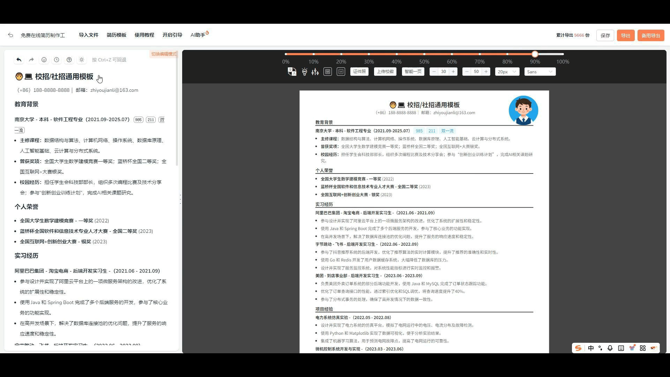This screenshot has height=377, width=670.
Task: Decrease the 30 value with minus
Action: [x=434, y=72]
